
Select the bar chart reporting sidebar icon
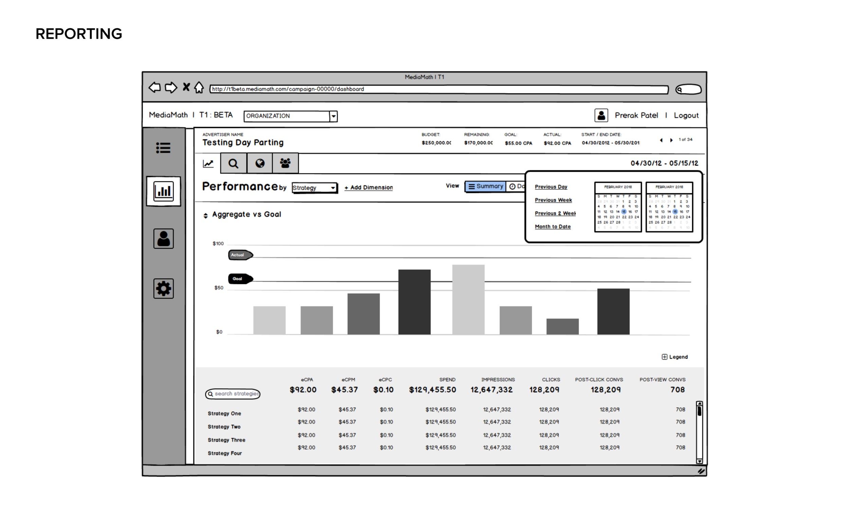pyautogui.click(x=163, y=191)
